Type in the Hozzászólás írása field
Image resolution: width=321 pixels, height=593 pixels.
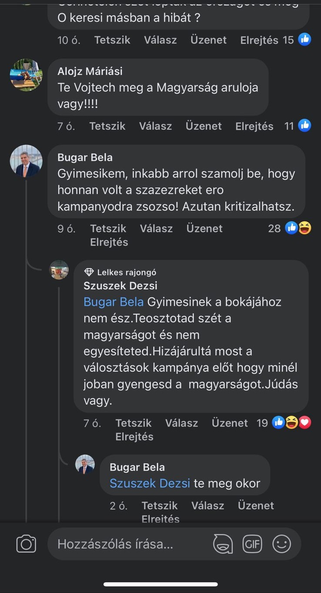pyautogui.click(x=130, y=544)
